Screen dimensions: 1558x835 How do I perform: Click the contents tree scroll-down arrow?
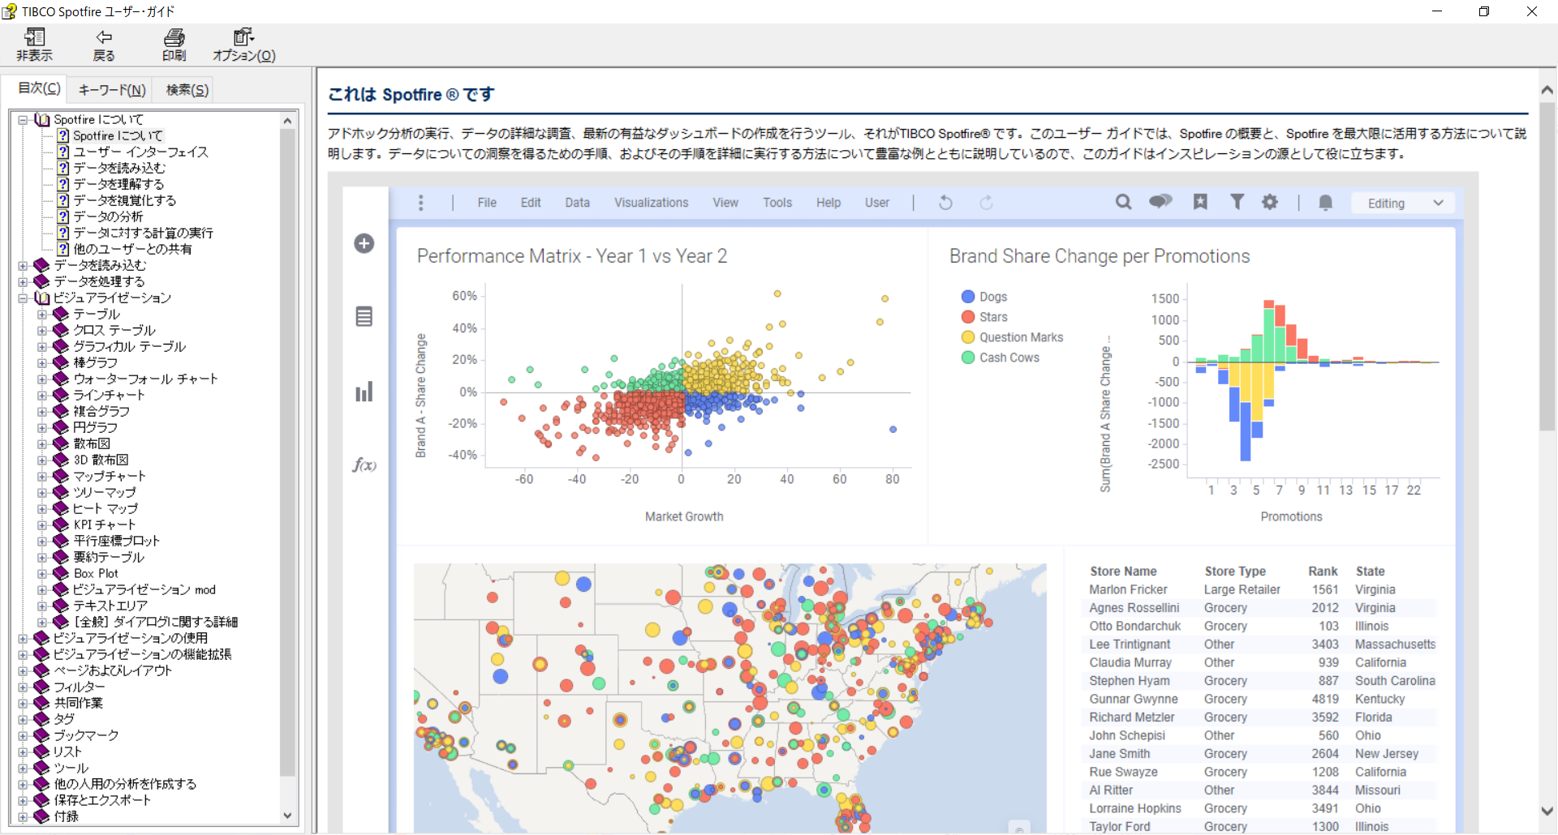click(x=287, y=816)
